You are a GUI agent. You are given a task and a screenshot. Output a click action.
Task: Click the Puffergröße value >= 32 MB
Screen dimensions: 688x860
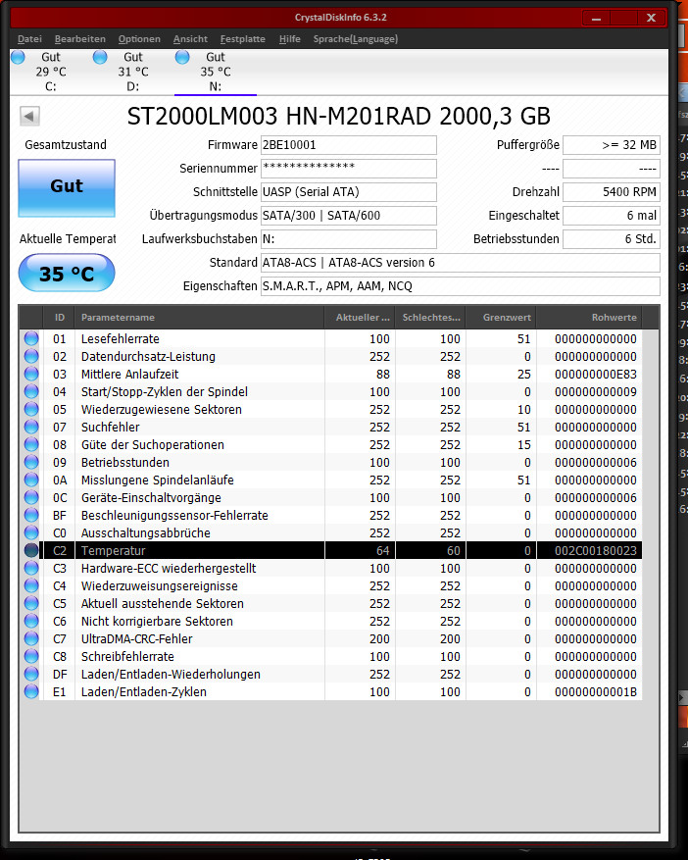tap(612, 145)
